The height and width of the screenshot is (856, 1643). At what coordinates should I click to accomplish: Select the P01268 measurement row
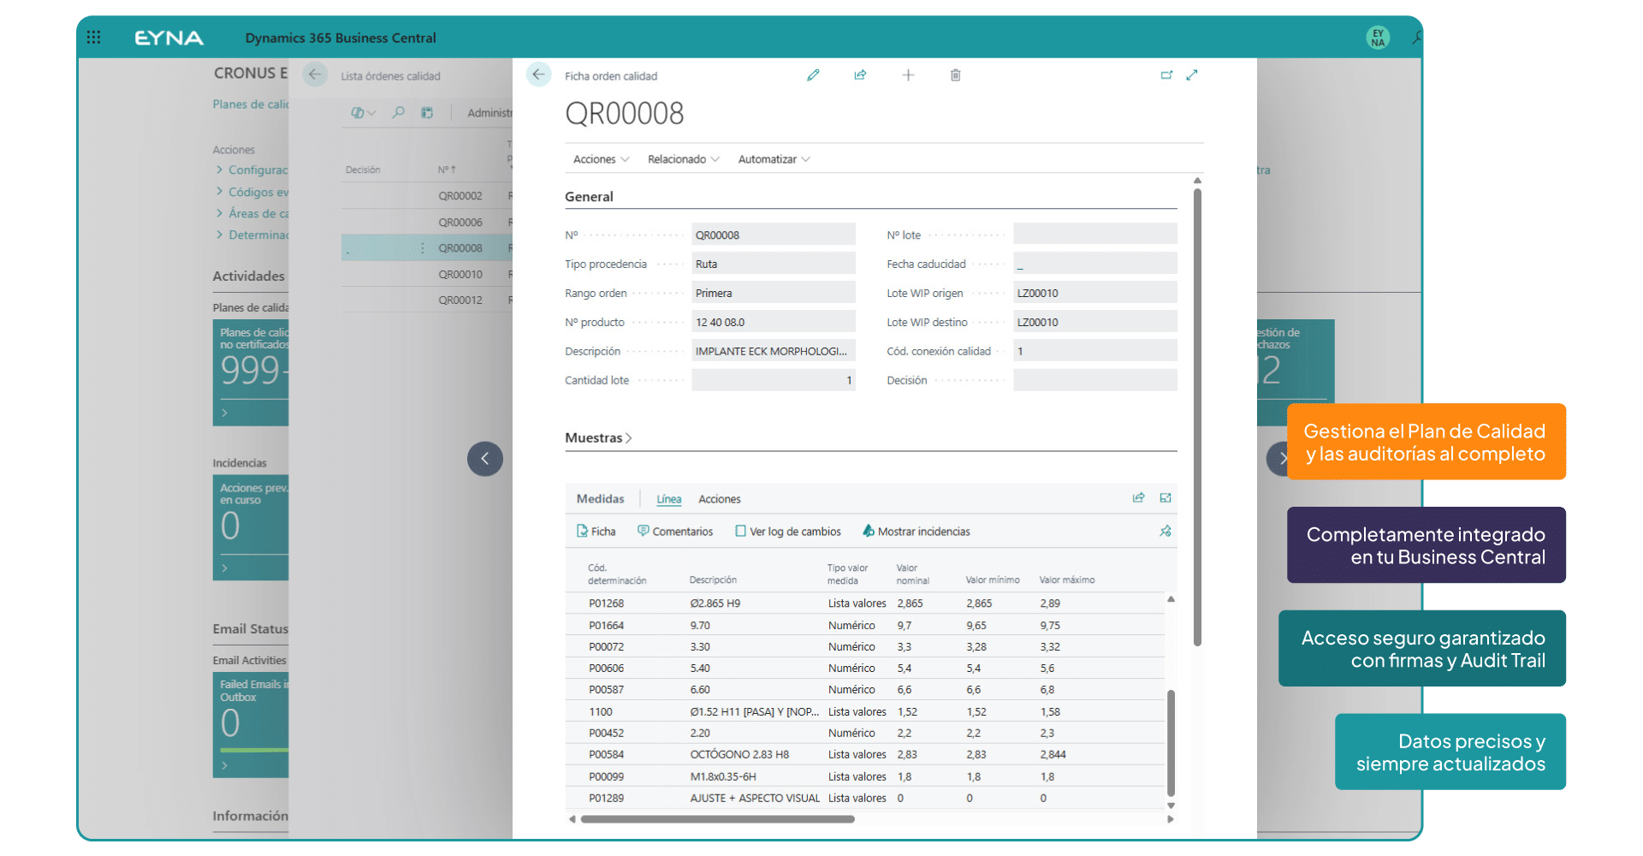(865, 603)
